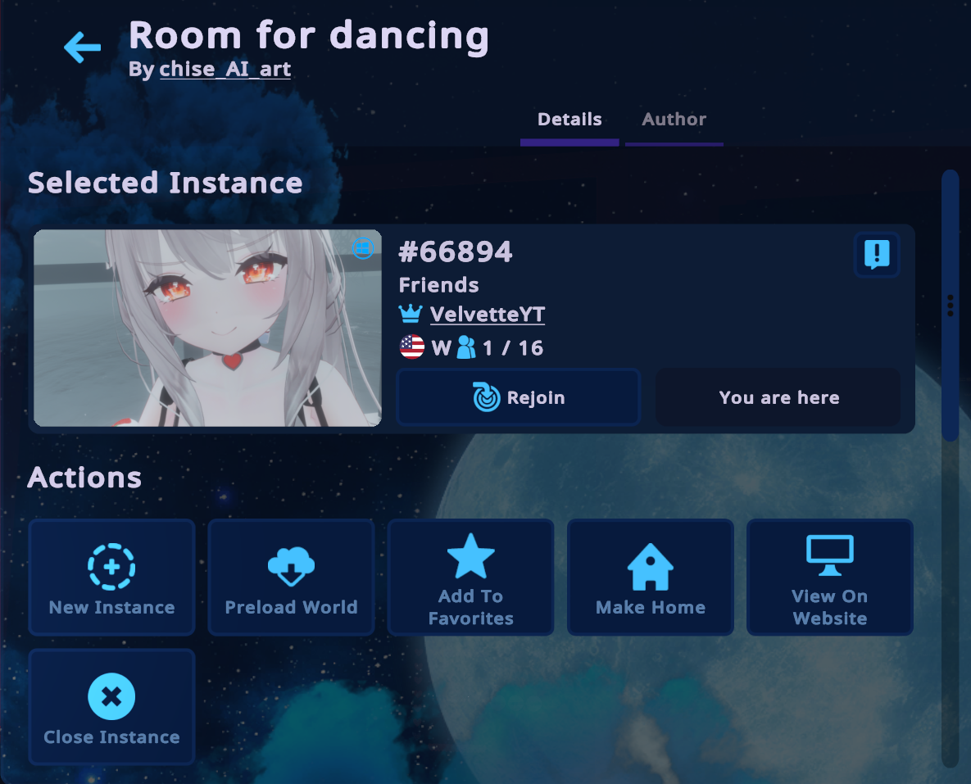Switch to the Details tab

[x=569, y=123]
